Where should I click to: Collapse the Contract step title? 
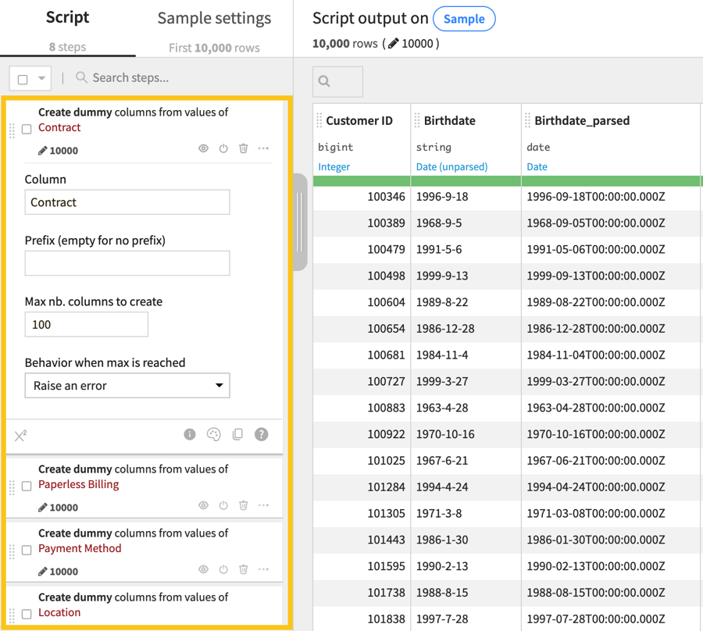point(133,119)
